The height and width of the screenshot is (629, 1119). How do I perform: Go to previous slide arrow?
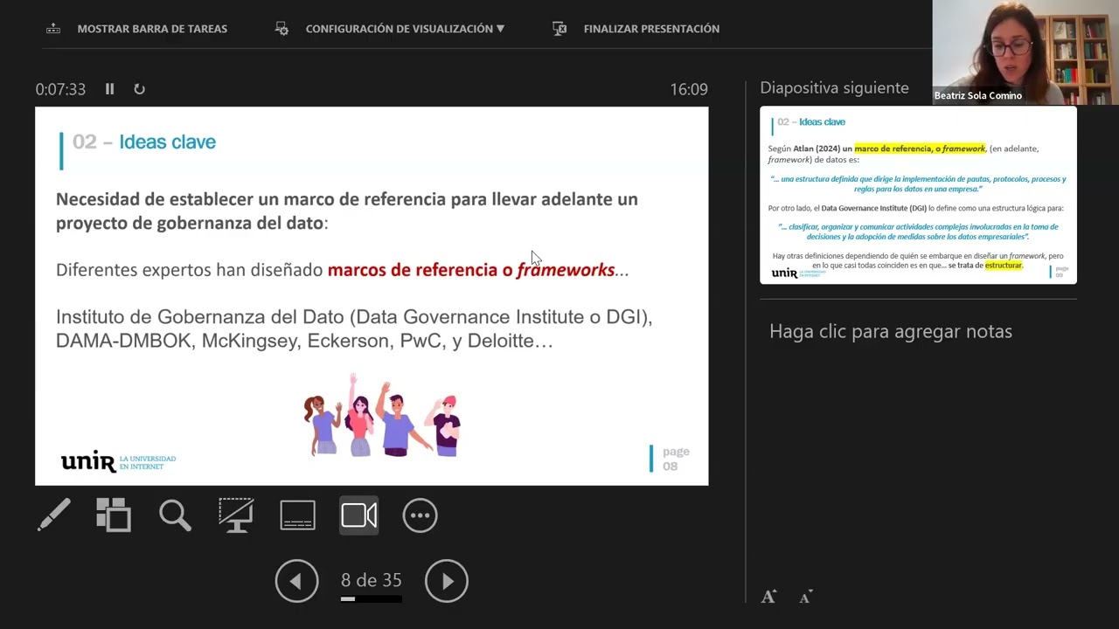pos(296,580)
